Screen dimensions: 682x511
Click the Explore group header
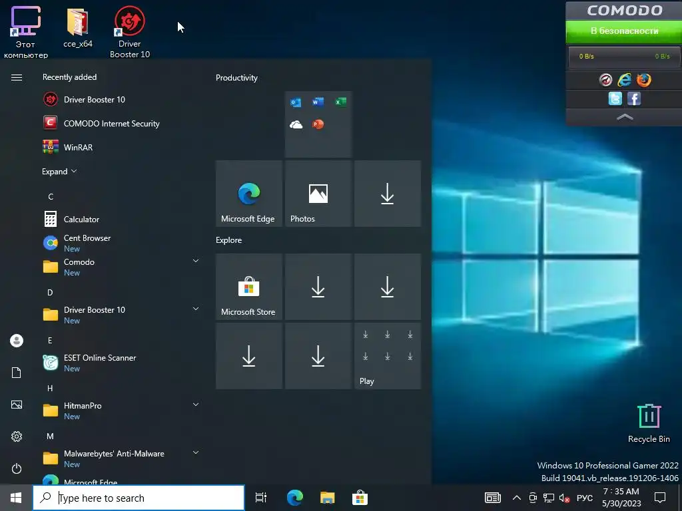229,240
